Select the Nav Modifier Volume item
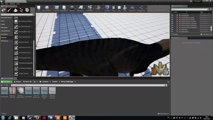The height and width of the screenshot is (120, 213). (x=23, y=32)
